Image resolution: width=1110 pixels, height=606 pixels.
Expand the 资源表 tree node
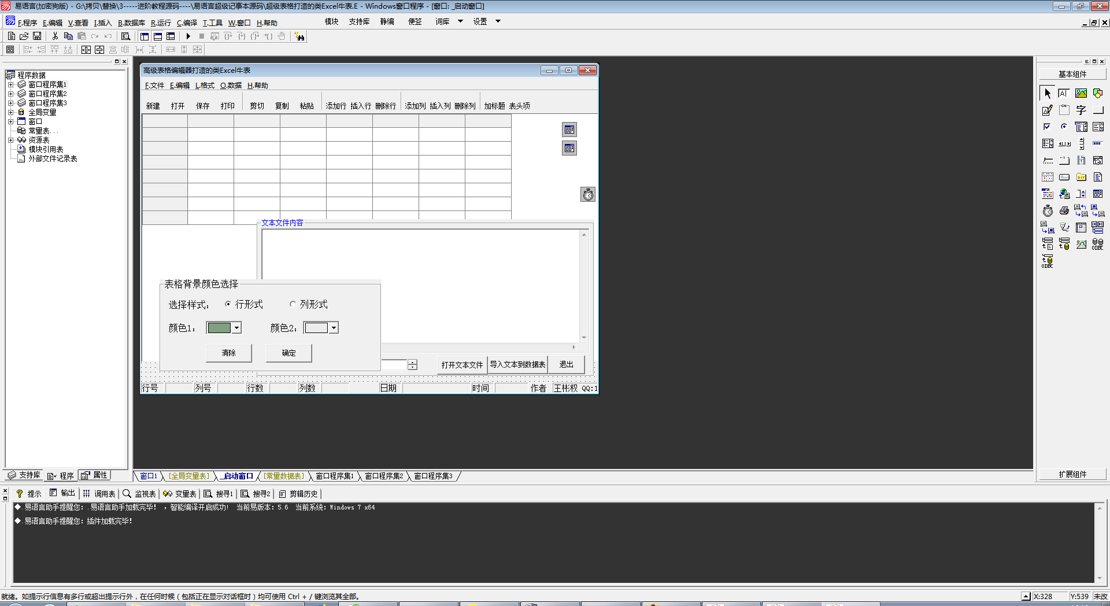(x=10, y=140)
